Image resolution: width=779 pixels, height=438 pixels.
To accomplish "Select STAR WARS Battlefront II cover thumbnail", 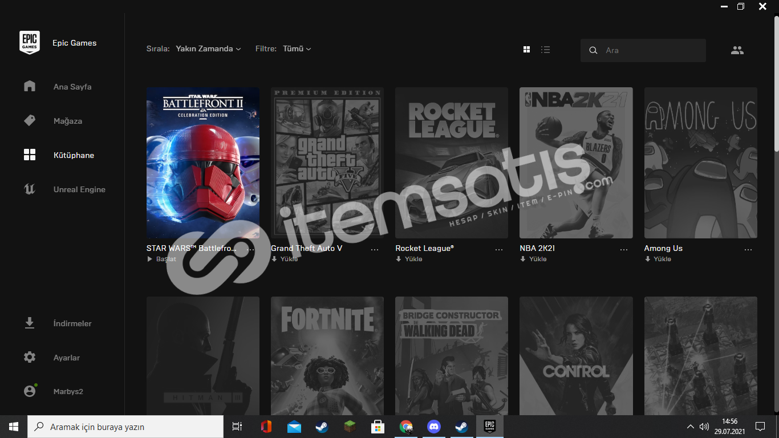I will click(203, 163).
